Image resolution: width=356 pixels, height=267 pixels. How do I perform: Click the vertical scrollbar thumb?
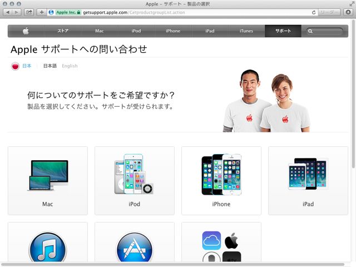pyautogui.click(x=353, y=93)
